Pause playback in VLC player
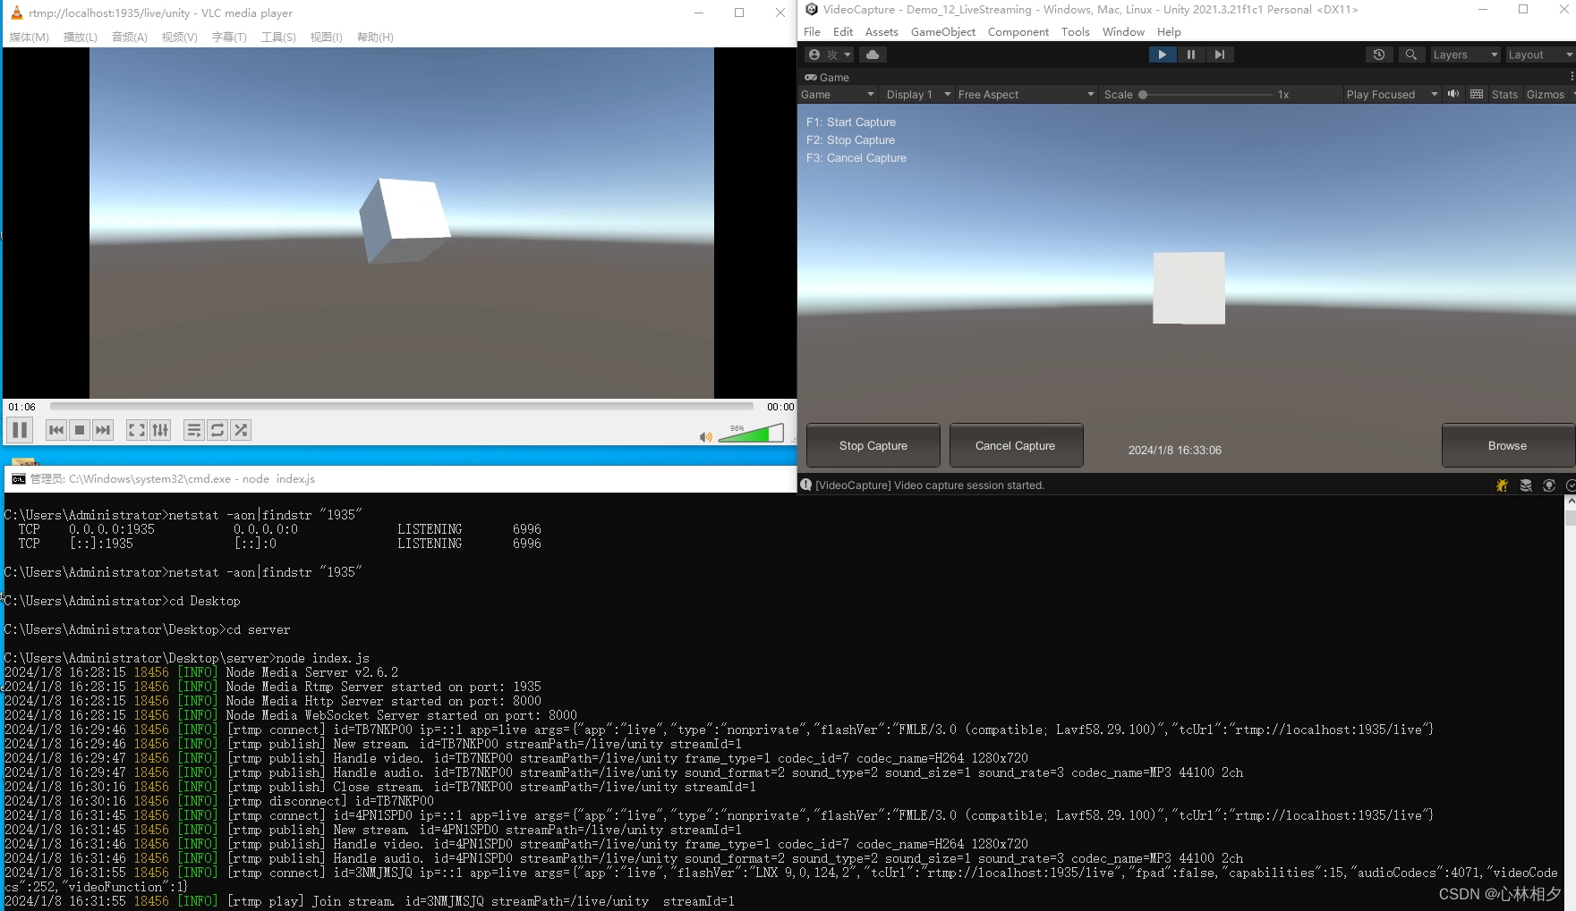 (x=20, y=430)
